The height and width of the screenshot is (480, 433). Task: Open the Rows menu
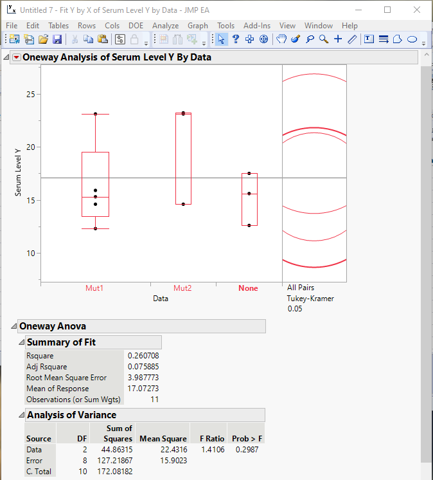pos(87,26)
